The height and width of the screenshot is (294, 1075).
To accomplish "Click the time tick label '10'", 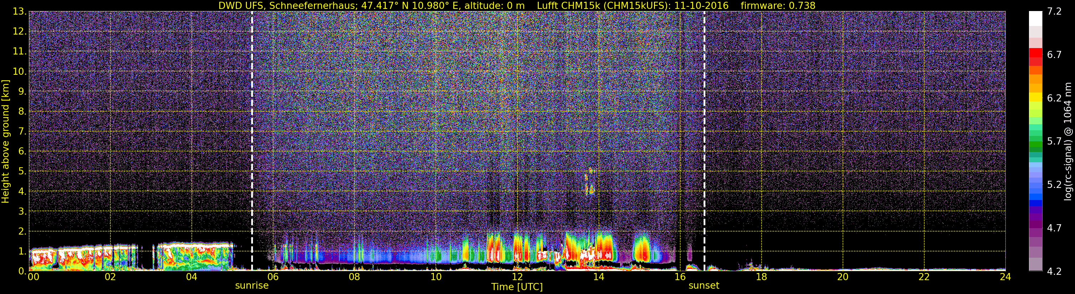I will point(436,277).
